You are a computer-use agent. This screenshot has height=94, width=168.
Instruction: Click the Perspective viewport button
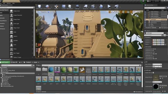tap(43, 12)
